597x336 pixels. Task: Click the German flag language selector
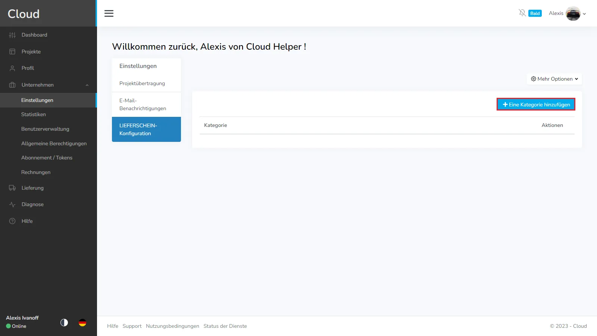tap(82, 323)
